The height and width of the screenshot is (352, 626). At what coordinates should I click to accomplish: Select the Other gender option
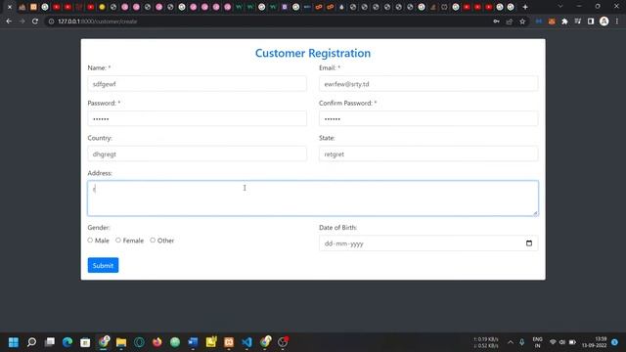[x=153, y=241]
